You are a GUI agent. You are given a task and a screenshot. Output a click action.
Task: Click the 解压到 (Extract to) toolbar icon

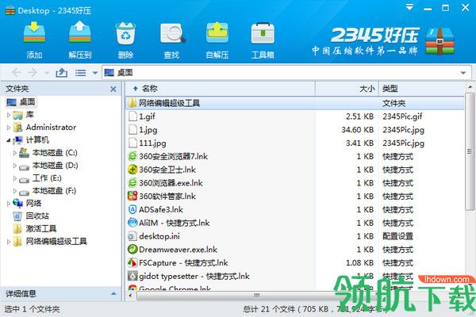click(80, 32)
